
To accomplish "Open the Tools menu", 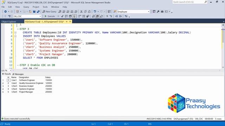I will (x=45, y=7).
